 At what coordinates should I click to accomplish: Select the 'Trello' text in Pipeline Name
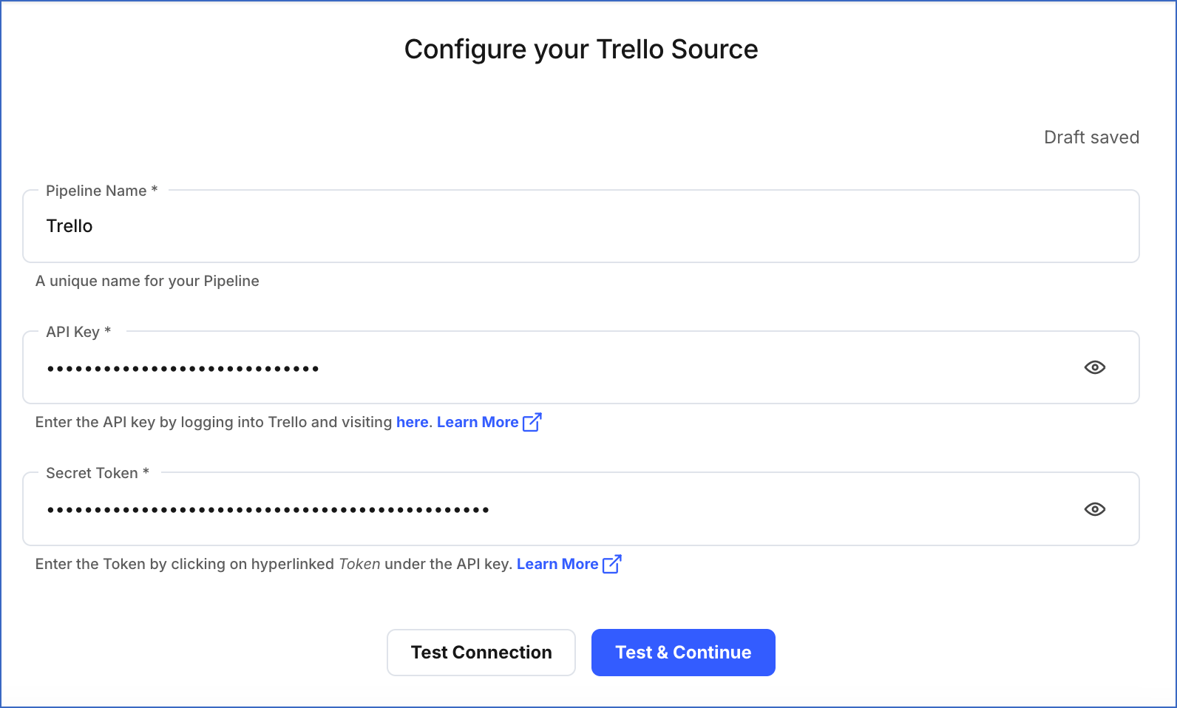point(69,226)
